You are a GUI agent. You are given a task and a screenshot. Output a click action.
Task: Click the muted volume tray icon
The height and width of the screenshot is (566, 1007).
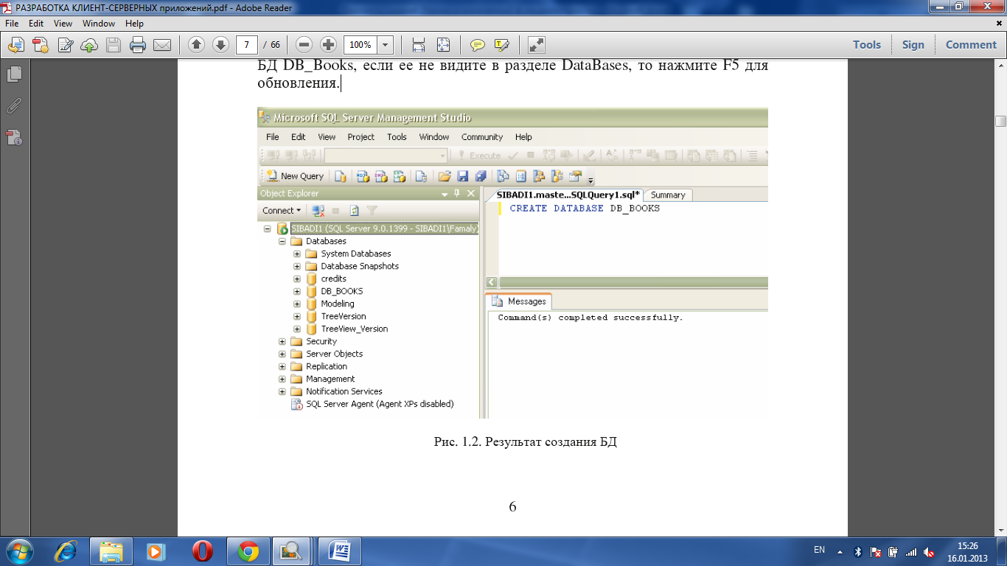click(929, 551)
